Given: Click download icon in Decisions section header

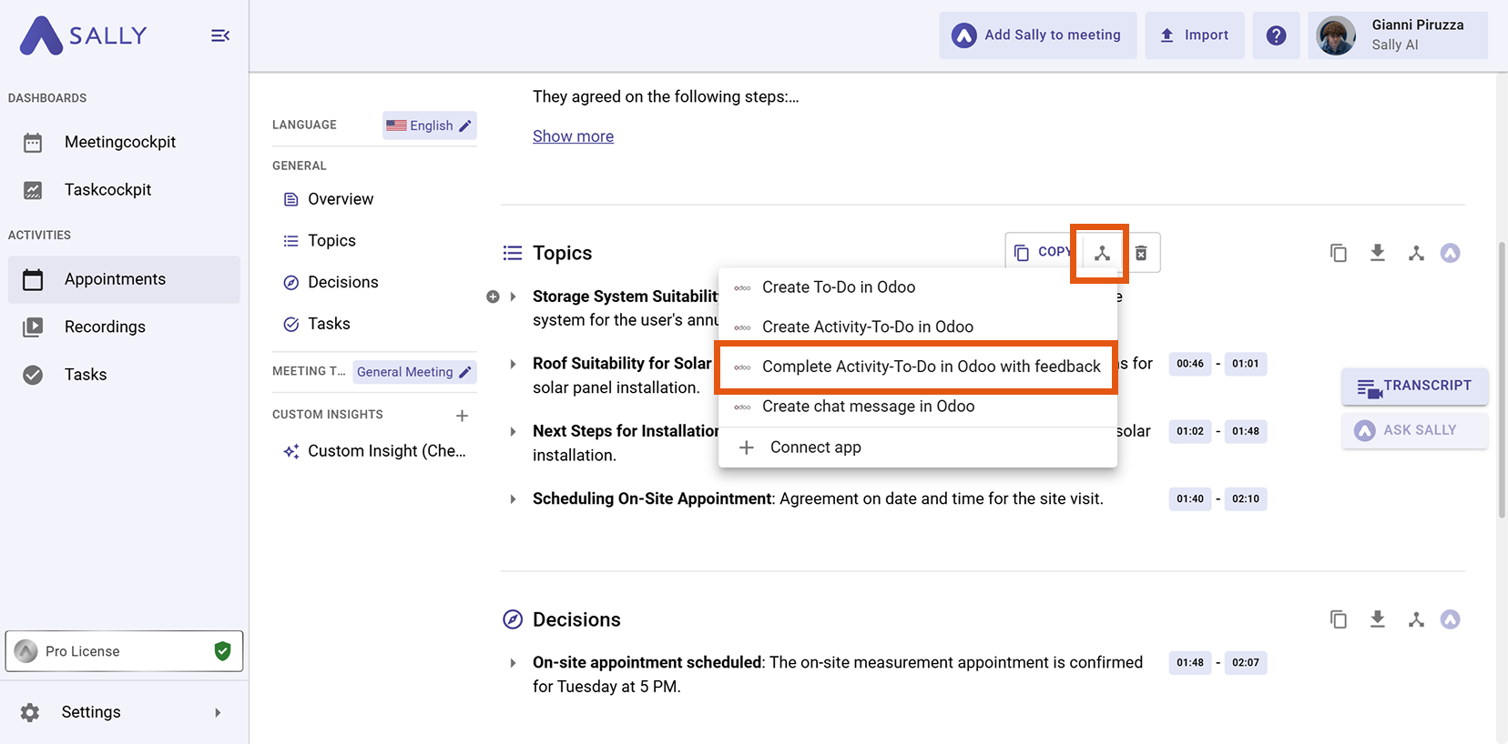Looking at the screenshot, I should (1378, 619).
